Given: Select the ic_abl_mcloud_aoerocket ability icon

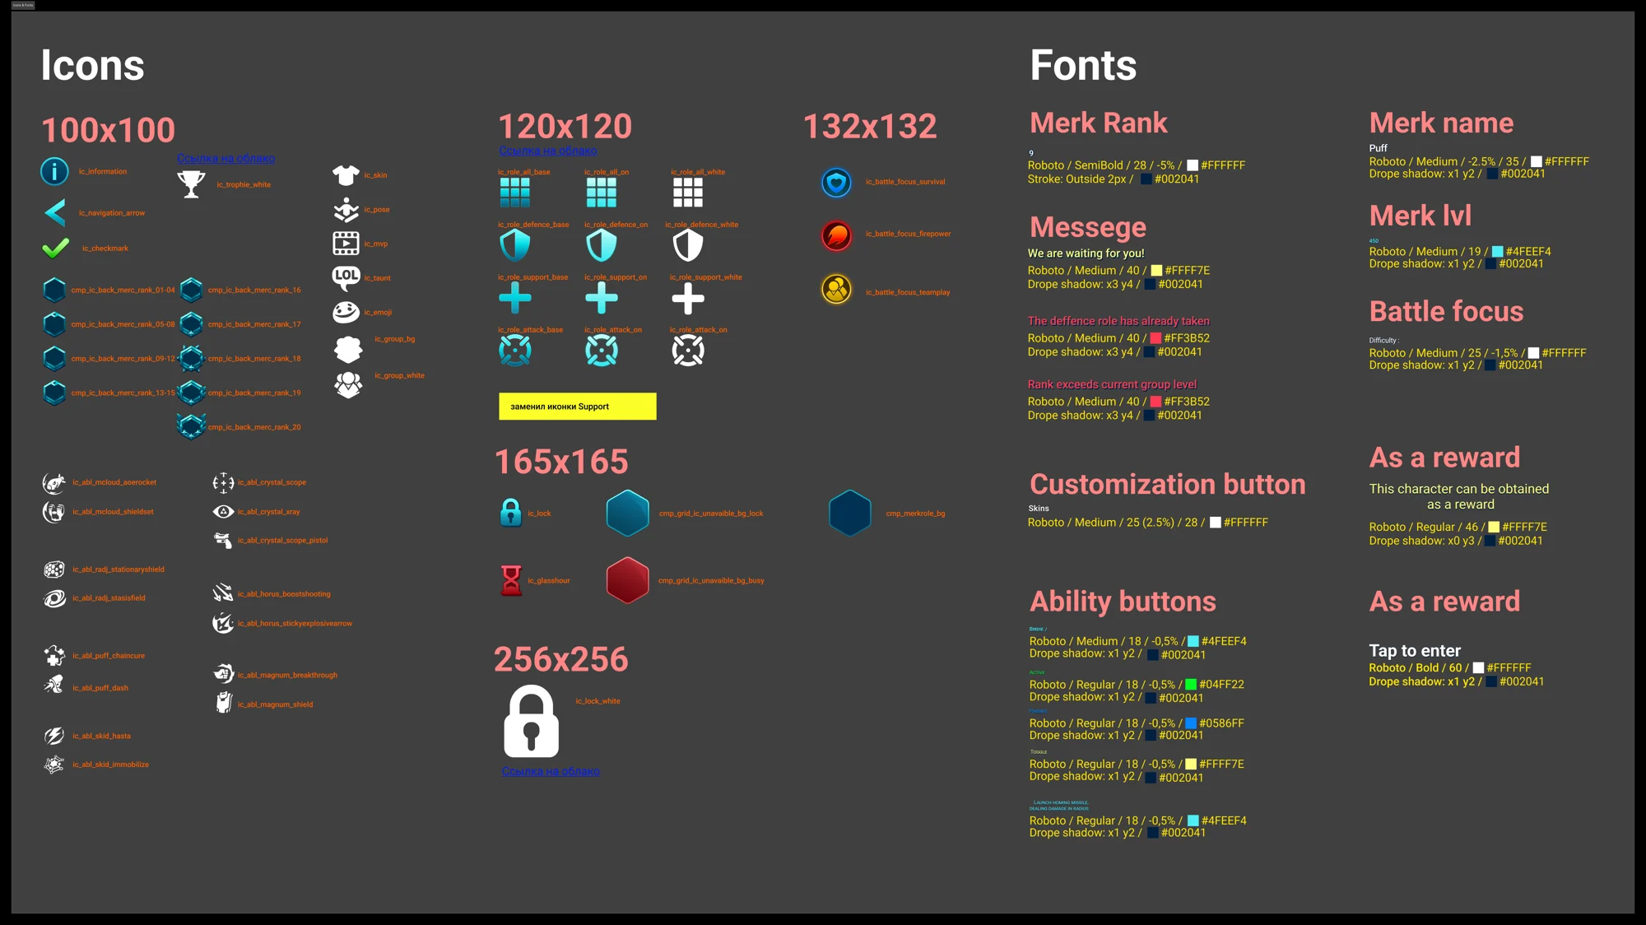Looking at the screenshot, I should (x=54, y=482).
